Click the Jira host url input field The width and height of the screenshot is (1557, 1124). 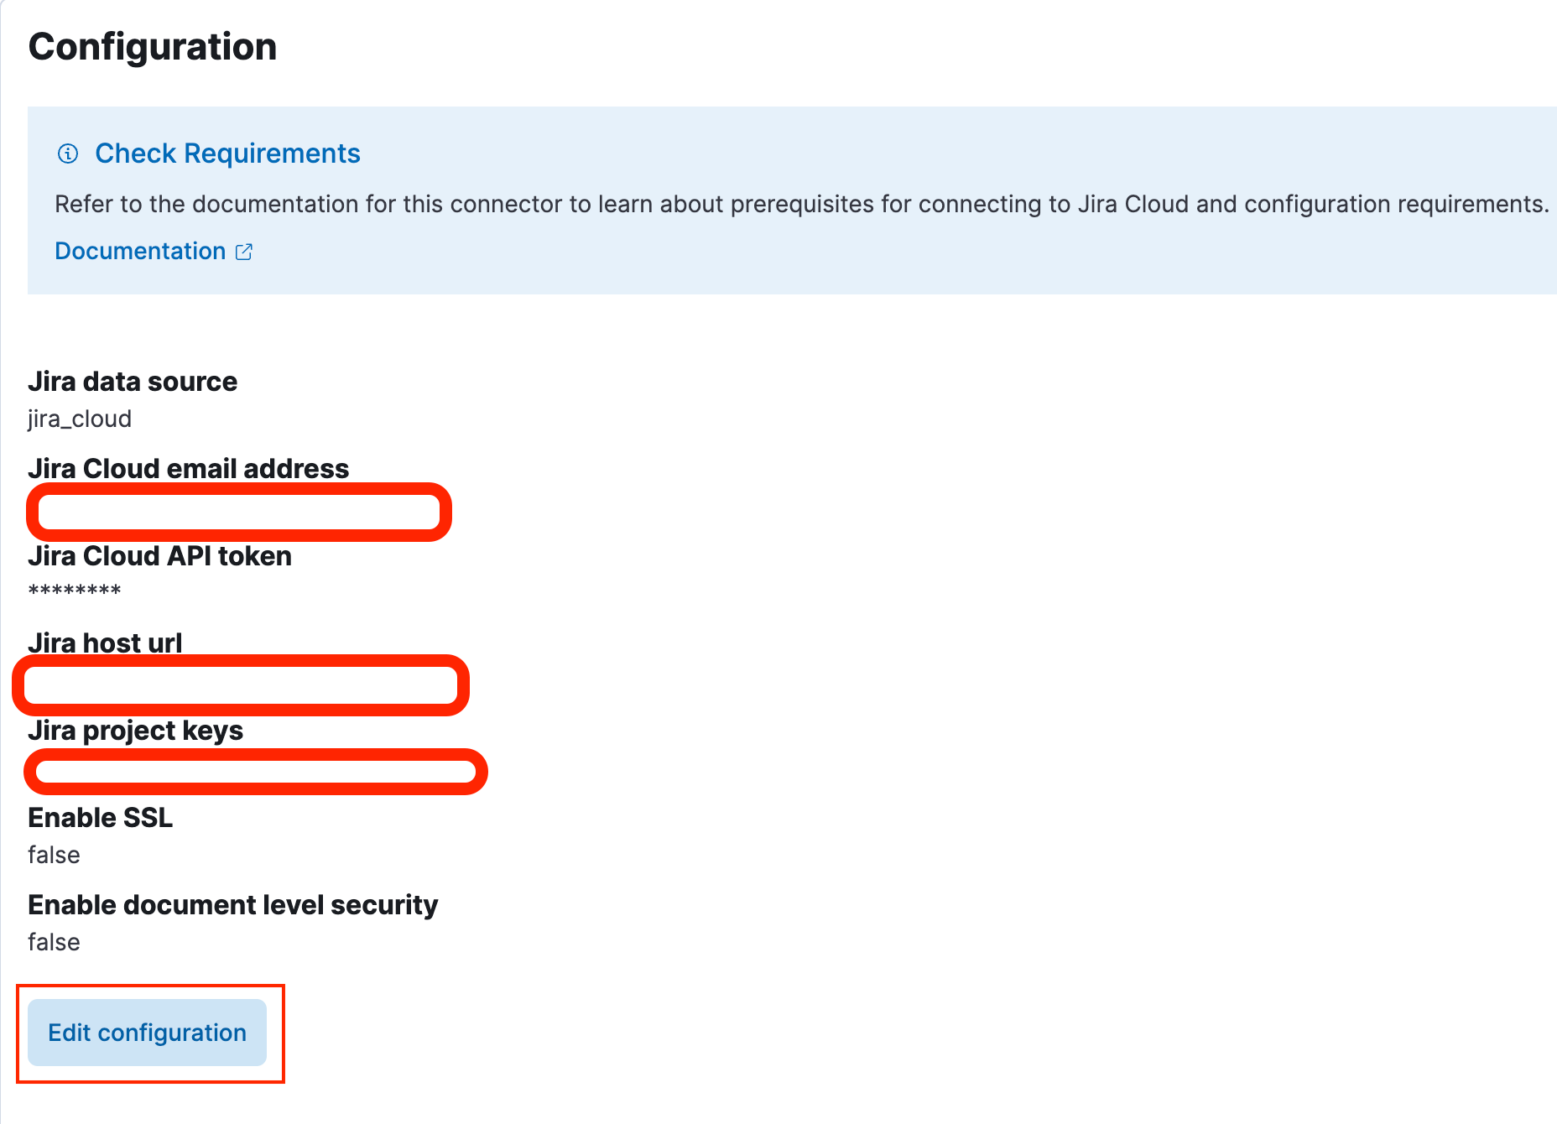[239, 685]
